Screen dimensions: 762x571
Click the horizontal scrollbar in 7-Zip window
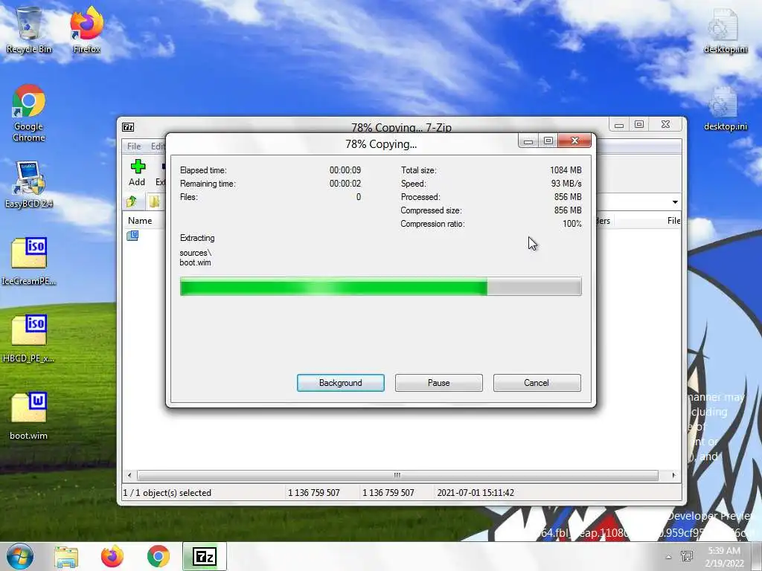coord(397,475)
